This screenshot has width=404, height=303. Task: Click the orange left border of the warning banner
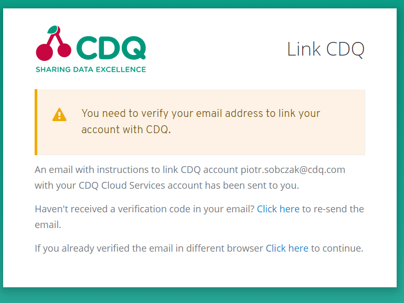(36, 122)
